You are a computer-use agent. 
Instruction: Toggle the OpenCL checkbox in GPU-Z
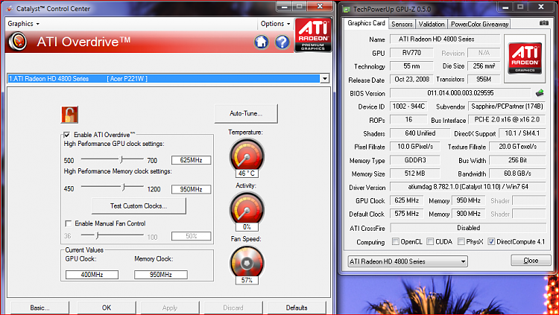point(395,241)
